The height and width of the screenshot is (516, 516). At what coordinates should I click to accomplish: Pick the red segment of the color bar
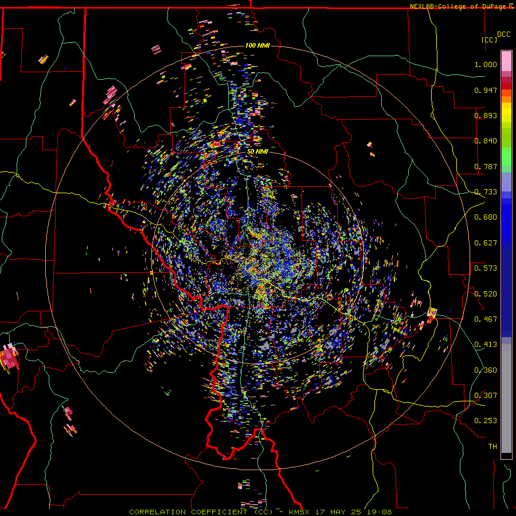point(506,85)
